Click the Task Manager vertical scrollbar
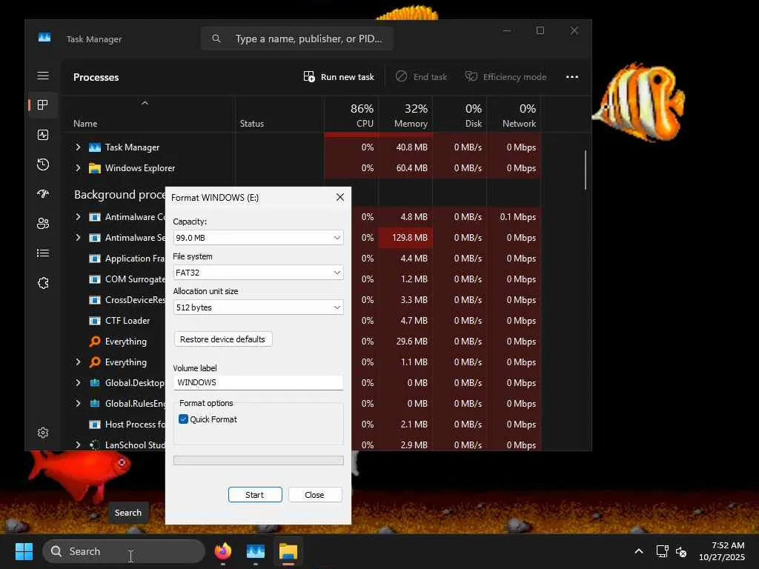The image size is (759, 569). [586, 170]
